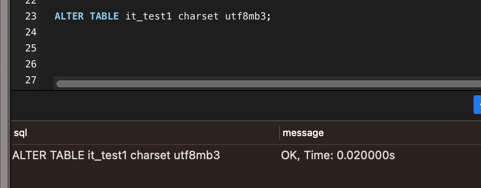Select the result row's ALTER TABLE sql cell
Image resolution: width=481 pixels, height=188 pixels.
(116, 156)
